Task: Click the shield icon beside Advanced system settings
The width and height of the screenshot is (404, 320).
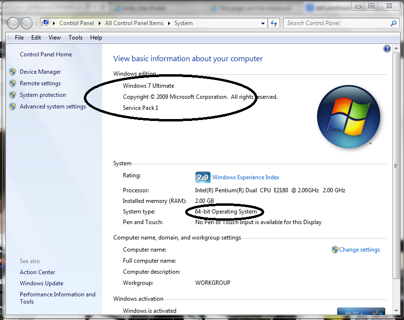Action: click(x=12, y=107)
